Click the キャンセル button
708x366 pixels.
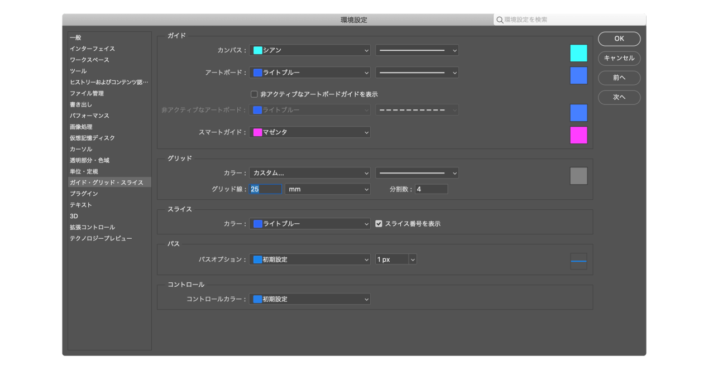pyautogui.click(x=619, y=58)
